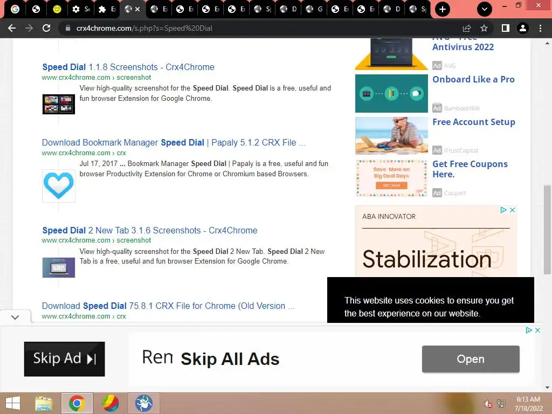
Task: Switch to the Google favicon tab
Action: pos(15,9)
